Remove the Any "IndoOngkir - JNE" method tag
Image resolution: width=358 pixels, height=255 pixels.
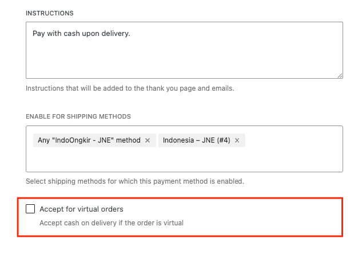tap(148, 140)
